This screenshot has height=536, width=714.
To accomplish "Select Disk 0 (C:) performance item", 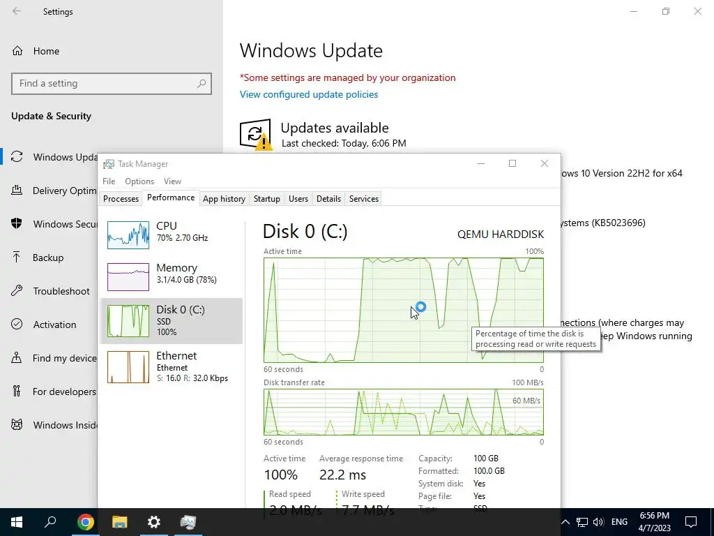I will click(x=172, y=321).
